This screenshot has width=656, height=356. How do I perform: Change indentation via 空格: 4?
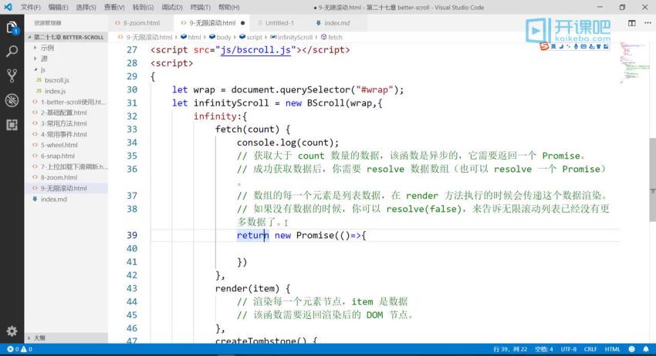point(543,349)
